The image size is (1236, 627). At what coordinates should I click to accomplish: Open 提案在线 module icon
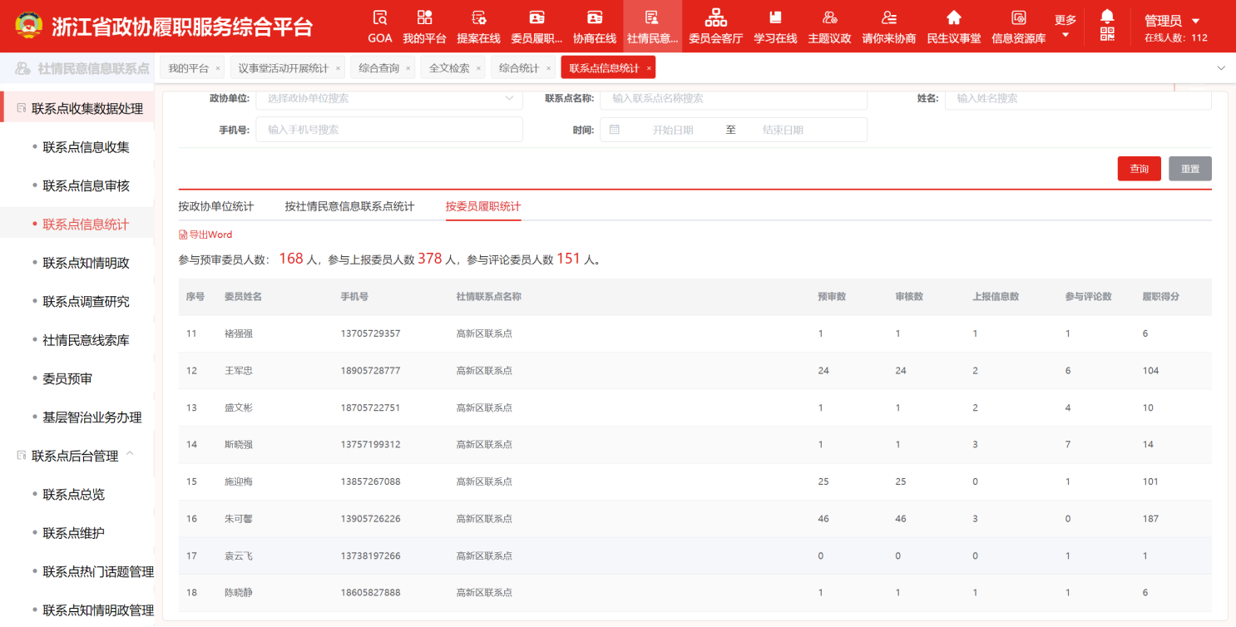(478, 17)
